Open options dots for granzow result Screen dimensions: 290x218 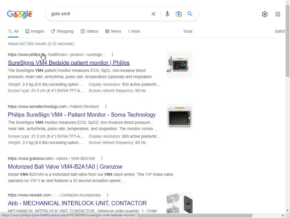[102, 158]
